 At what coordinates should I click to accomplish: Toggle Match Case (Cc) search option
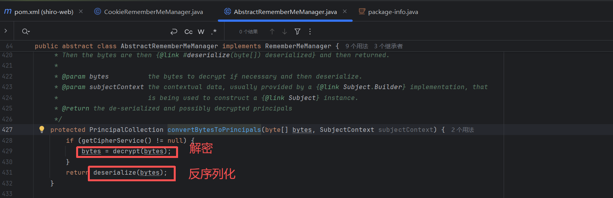click(189, 32)
